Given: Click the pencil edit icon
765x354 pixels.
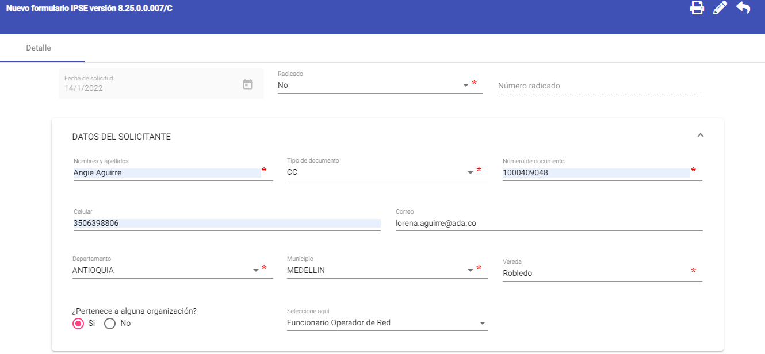Looking at the screenshot, I should [720, 8].
